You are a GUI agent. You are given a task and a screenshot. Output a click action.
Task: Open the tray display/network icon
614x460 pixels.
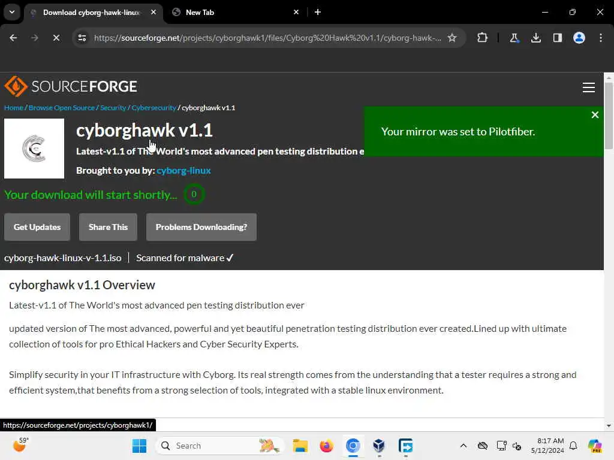(x=501, y=446)
